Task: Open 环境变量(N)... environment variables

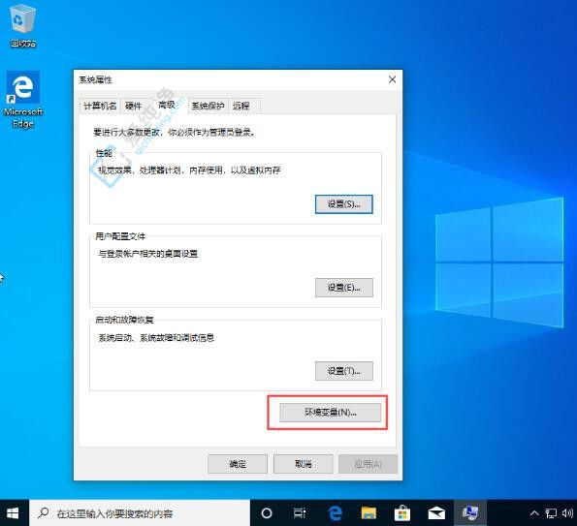Action: [330, 413]
